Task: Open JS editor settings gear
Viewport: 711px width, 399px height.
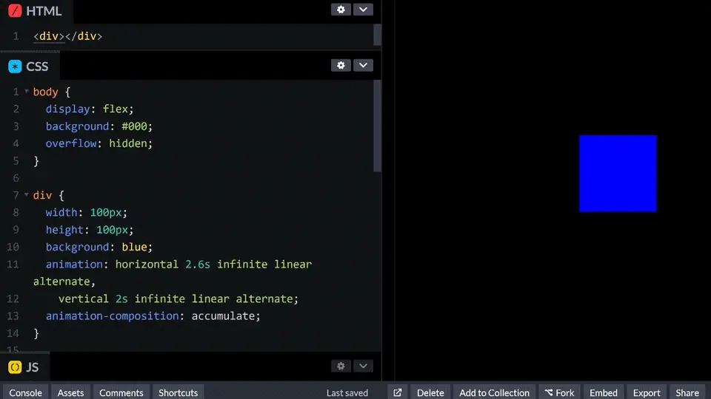Action: [x=341, y=366]
